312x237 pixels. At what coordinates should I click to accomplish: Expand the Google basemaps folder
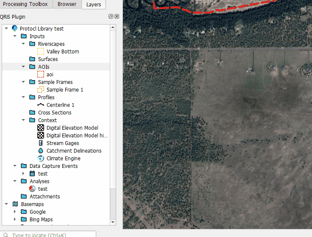15,212
